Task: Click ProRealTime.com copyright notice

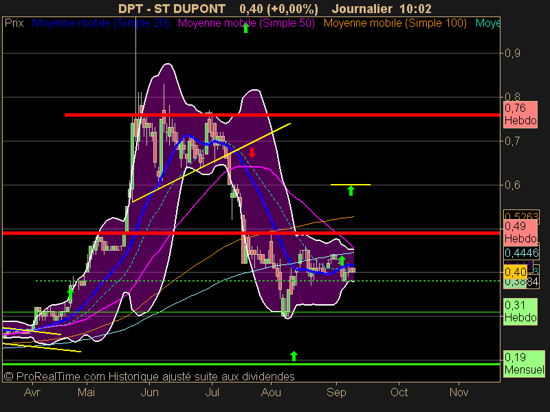Action: click(x=149, y=376)
